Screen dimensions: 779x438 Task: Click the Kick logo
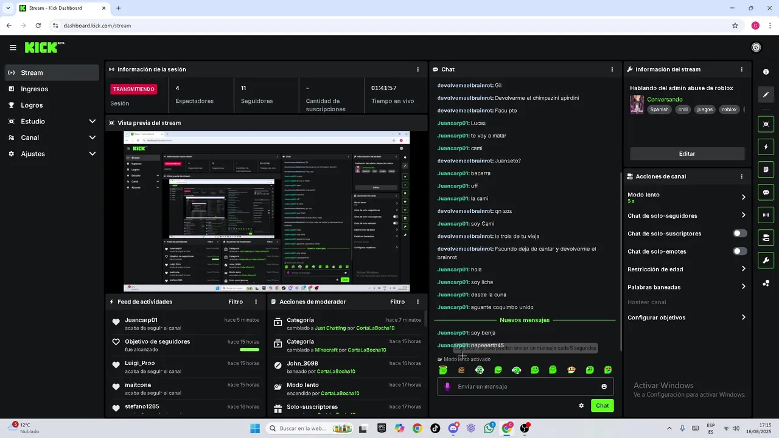[44, 47]
